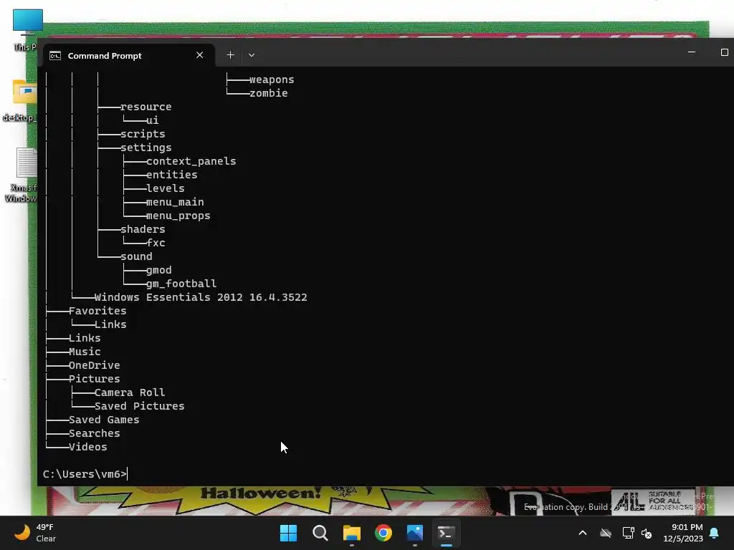734x550 pixels.
Task: Click the 'Videos' entry
Action: pos(87,447)
